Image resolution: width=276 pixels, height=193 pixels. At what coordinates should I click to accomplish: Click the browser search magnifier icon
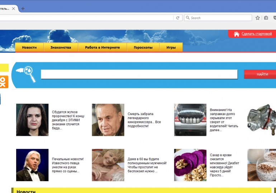(x=188, y=18)
